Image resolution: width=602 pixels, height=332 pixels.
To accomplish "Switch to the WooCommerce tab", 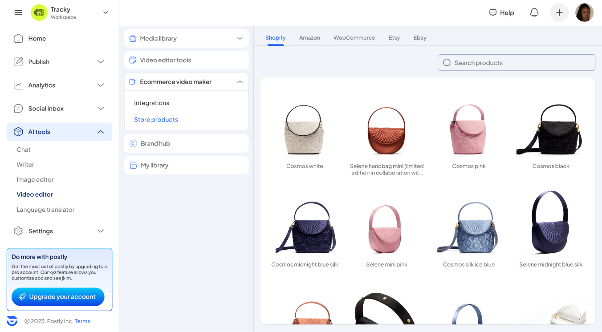I will tap(354, 38).
